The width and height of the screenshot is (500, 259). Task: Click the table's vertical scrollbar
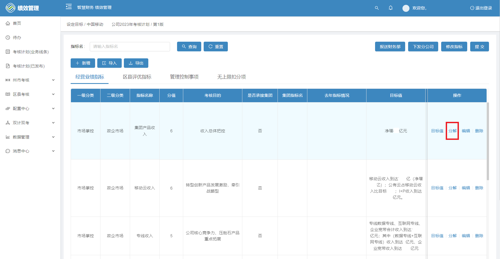[488, 141]
